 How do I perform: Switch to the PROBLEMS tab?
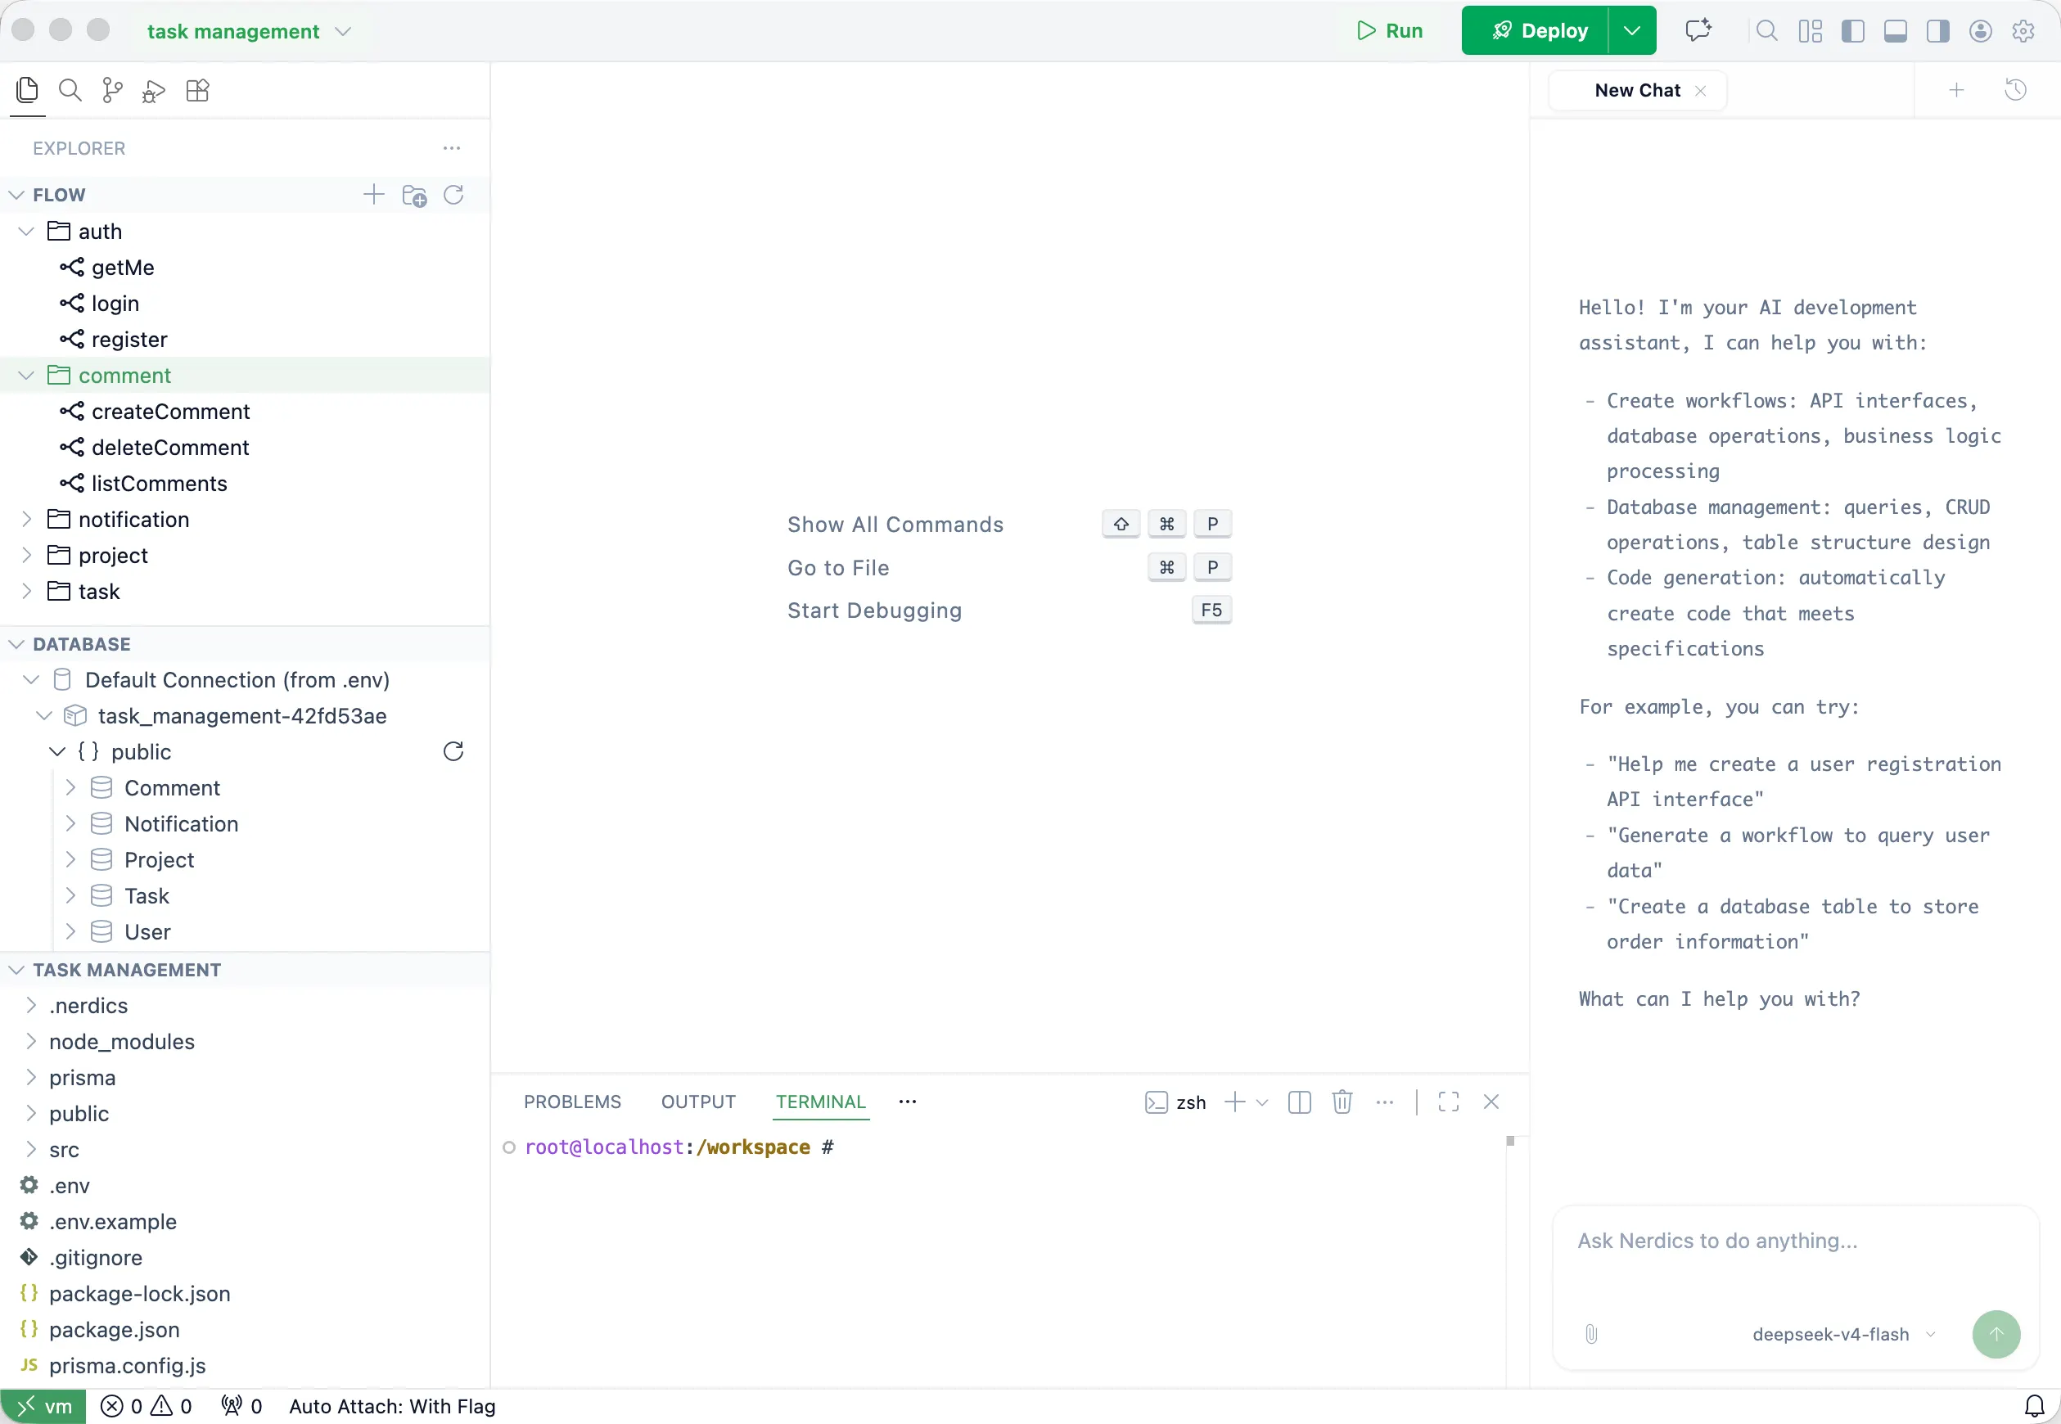click(572, 1102)
